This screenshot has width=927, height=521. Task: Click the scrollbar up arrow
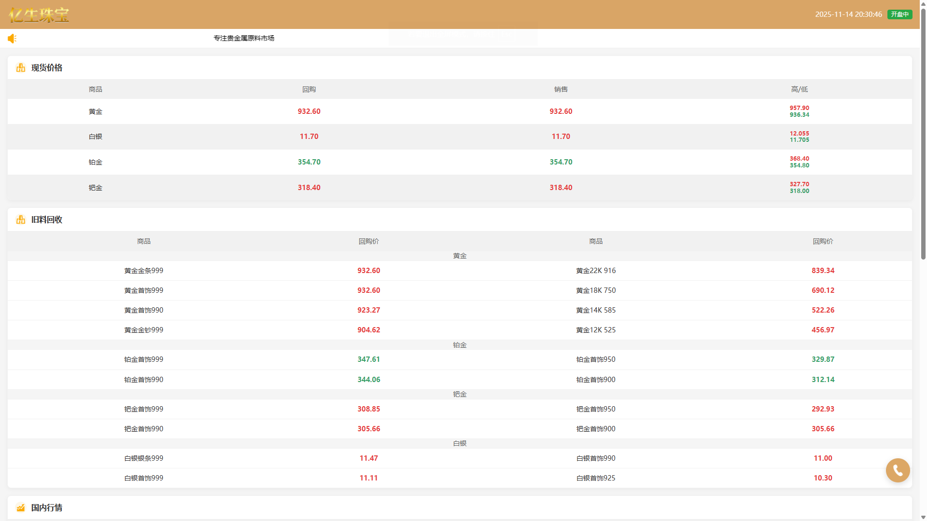[923, 3]
